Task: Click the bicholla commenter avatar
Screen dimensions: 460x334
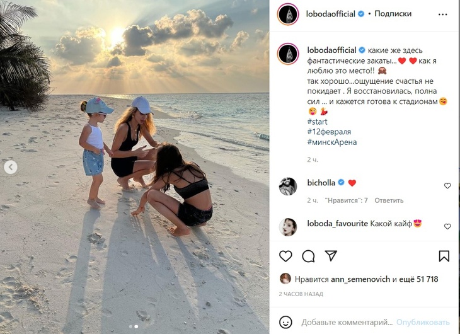Action: pos(288,186)
